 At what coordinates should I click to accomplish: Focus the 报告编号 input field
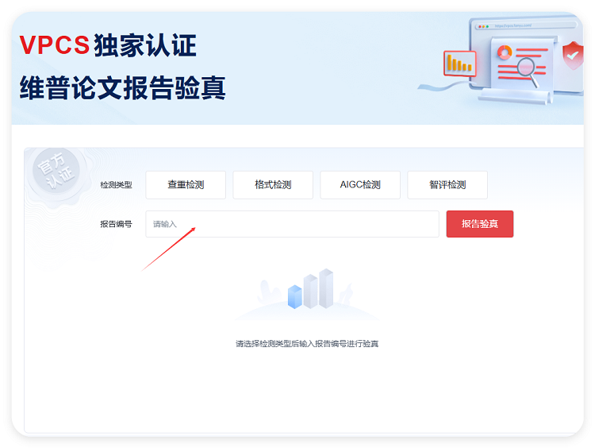[292, 224]
